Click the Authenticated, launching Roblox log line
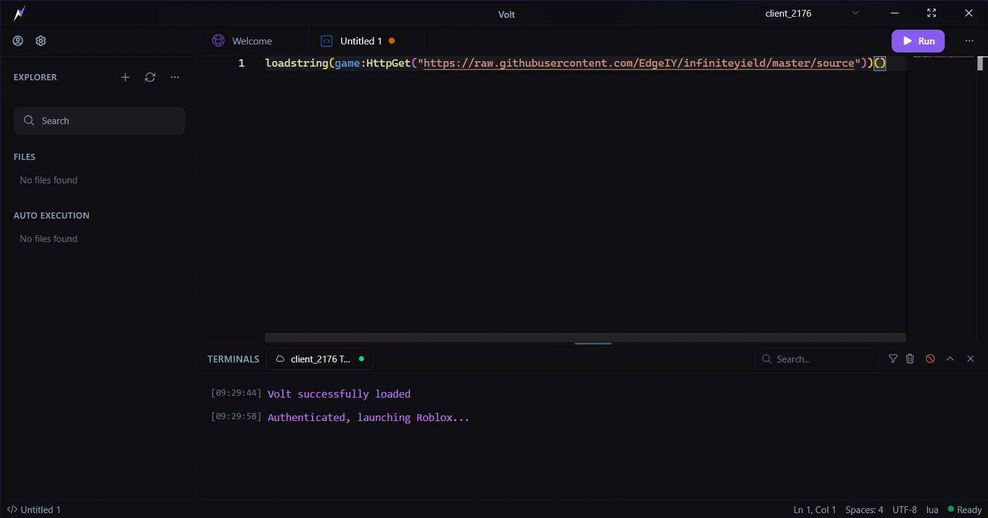This screenshot has height=518, width=988. 369,417
